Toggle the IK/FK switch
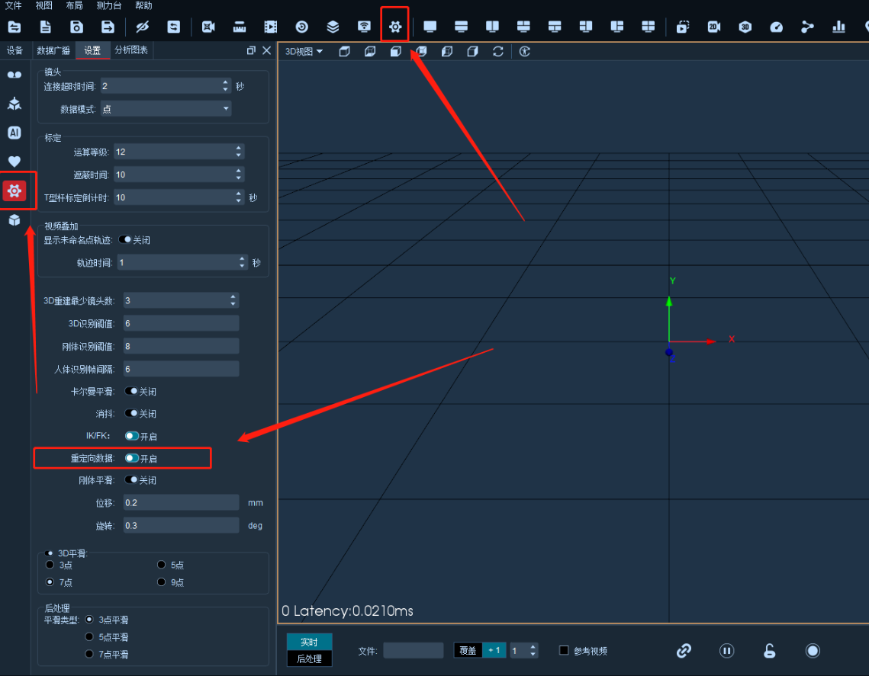The width and height of the screenshot is (869, 676). pos(132,436)
